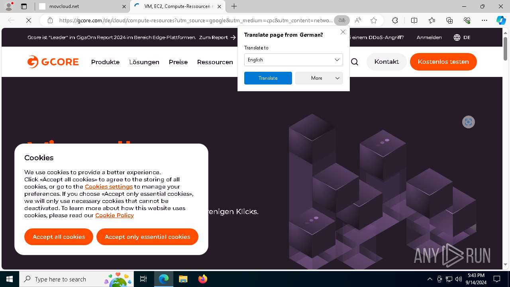Viewport: 510px width, 287px height.
Task: Click the visual search icon on image
Action: point(469,122)
